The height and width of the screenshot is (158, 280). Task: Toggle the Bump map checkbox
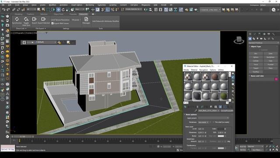pyautogui.click(x=206, y=136)
